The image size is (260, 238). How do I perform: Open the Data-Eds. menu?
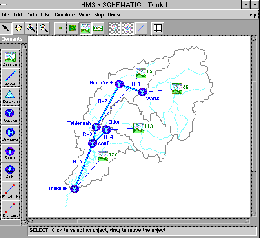pyautogui.click(x=38, y=15)
